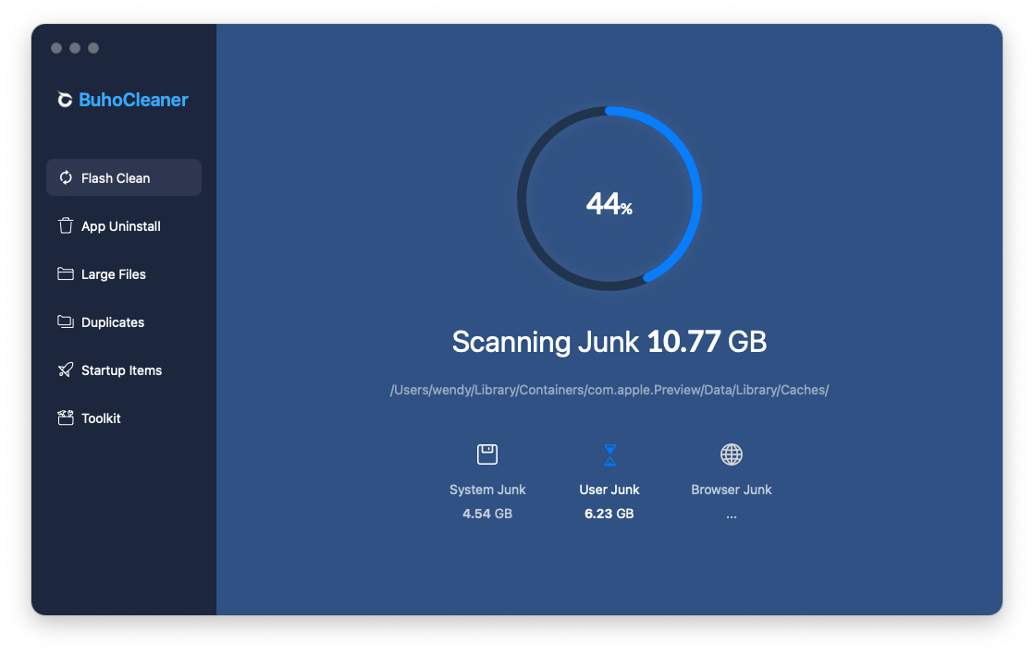The width and height of the screenshot is (1034, 654).
Task: Click the BuhoCleaner owl logo icon
Action: (x=65, y=100)
